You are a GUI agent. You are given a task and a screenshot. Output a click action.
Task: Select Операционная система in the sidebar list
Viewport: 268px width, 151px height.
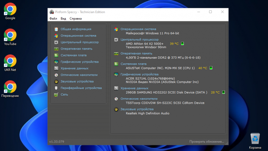(x=78, y=35)
